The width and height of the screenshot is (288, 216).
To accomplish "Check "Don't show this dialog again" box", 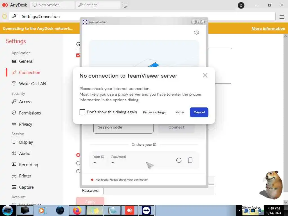I will pyautogui.click(x=82, y=112).
